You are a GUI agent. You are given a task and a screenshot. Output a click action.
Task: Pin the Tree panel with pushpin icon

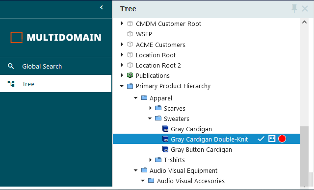click(294, 9)
